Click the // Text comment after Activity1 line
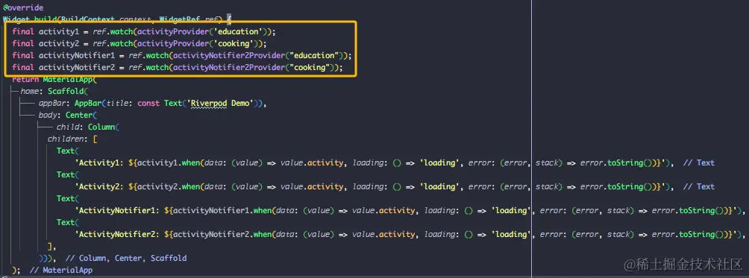The height and width of the screenshot is (278, 749). tap(698, 162)
